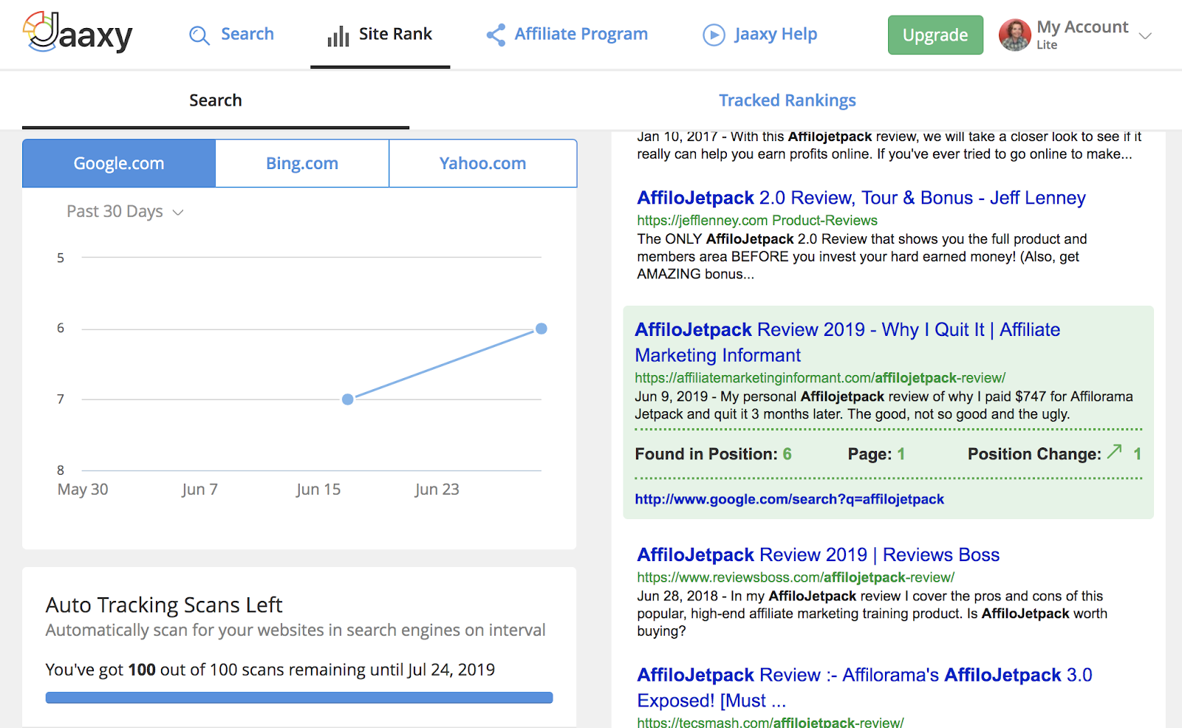Click the magnifying glass Search icon
Screen dimensions: 1182x728
coord(199,35)
